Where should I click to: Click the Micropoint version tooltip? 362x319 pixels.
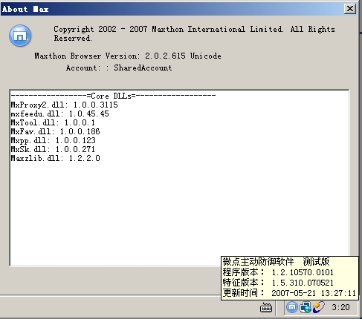tap(289, 278)
